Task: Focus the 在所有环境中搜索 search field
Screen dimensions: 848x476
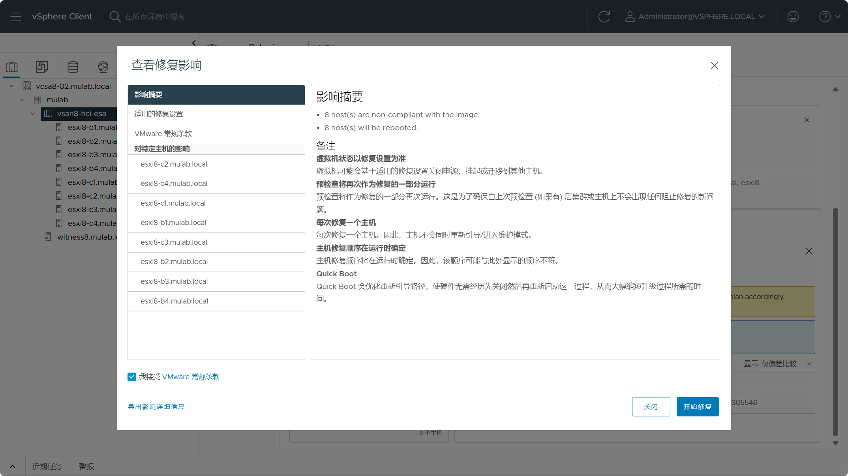Action: point(155,17)
